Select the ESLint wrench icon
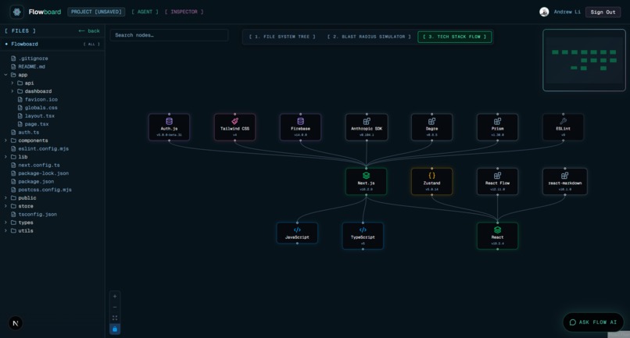This screenshot has height=338, width=630. tap(564, 121)
